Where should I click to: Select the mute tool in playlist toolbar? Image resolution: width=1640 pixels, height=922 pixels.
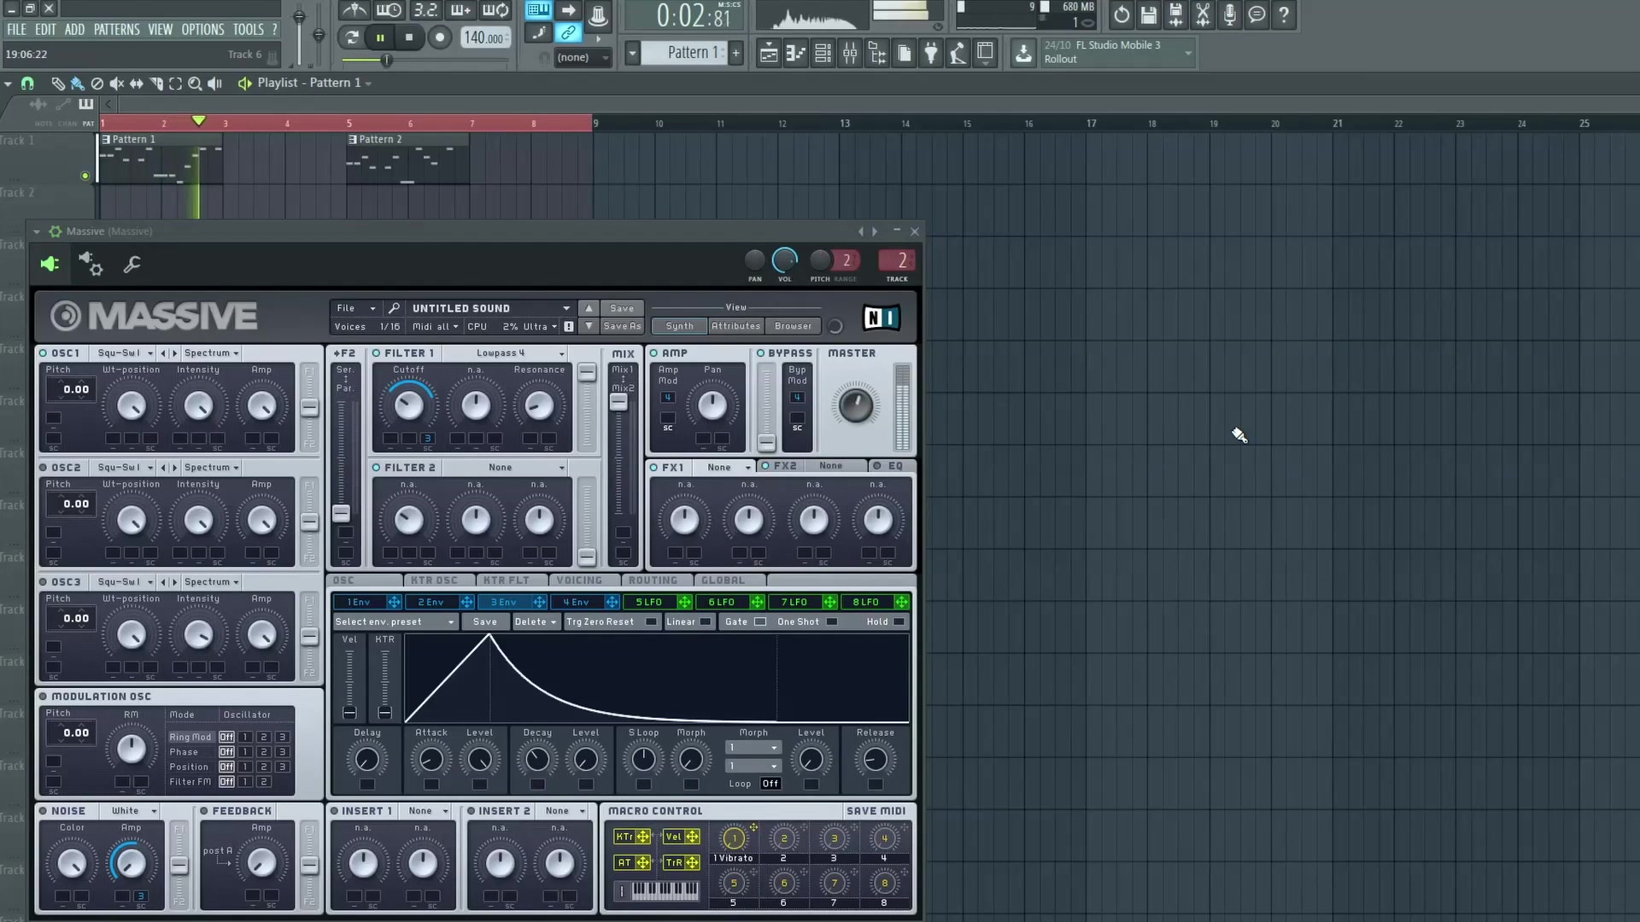coord(116,84)
